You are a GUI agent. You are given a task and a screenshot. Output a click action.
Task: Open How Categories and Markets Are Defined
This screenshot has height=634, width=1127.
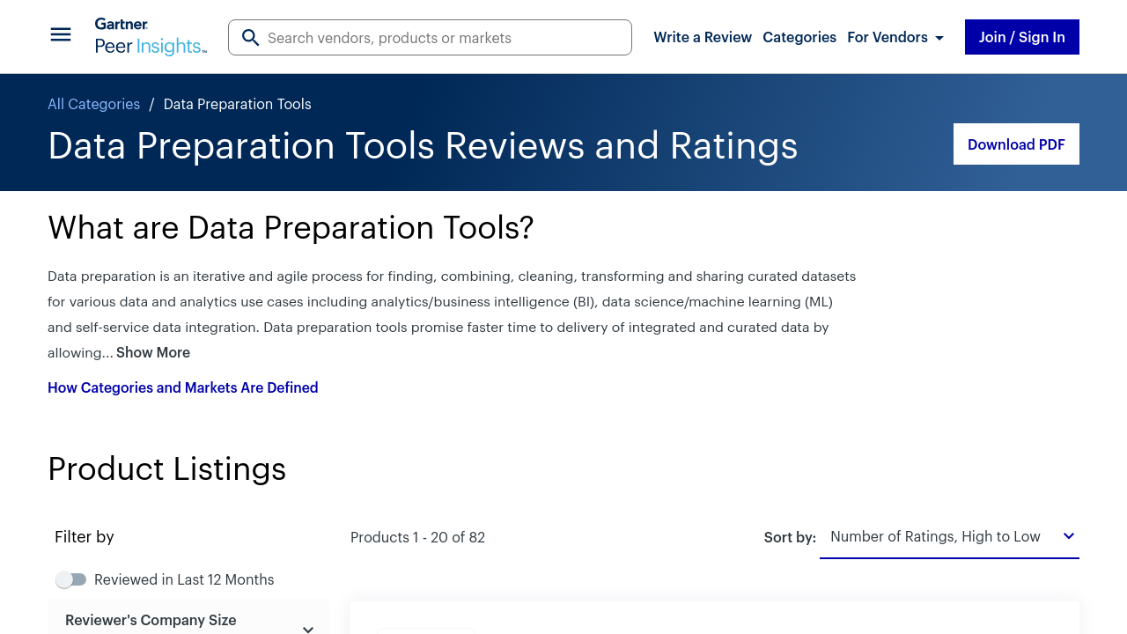tap(183, 387)
